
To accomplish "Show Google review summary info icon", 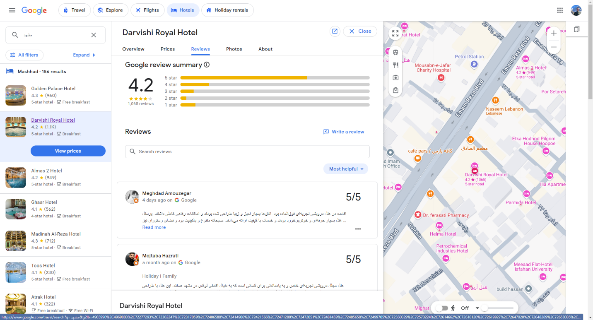I will pyautogui.click(x=207, y=65).
